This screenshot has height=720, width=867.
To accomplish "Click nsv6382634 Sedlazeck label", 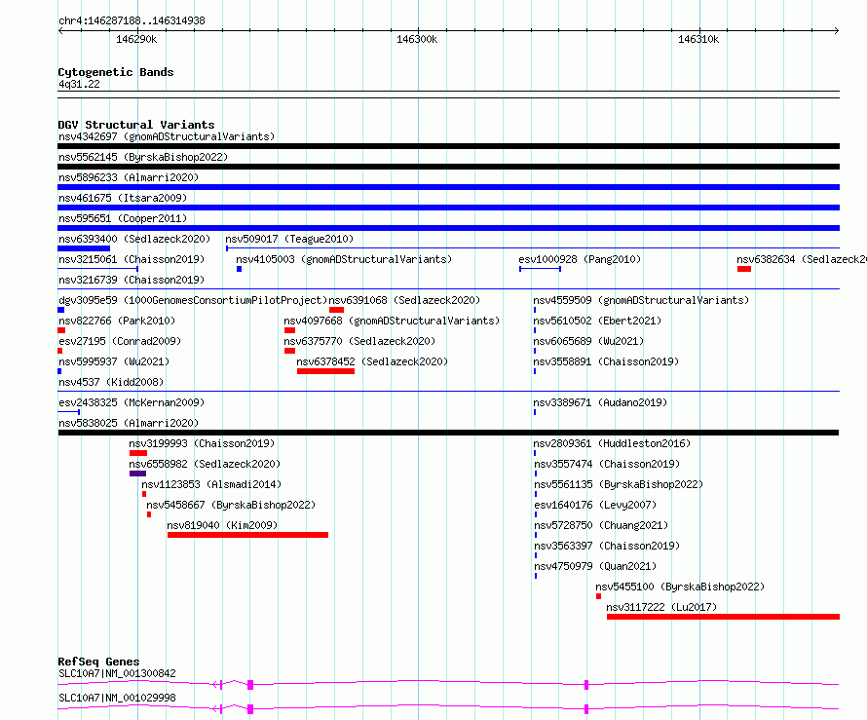I will [x=801, y=259].
